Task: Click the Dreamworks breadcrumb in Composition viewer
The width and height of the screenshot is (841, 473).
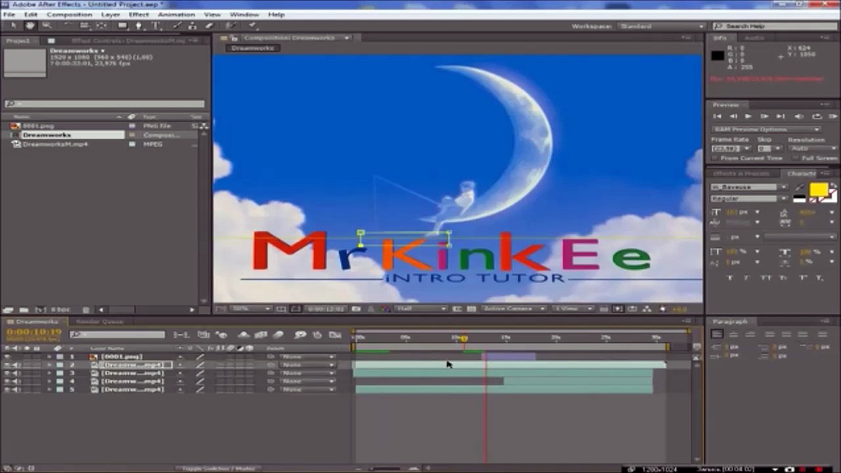Action: click(253, 48)
